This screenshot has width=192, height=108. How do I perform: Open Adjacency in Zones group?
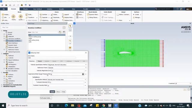coord(44,20)
